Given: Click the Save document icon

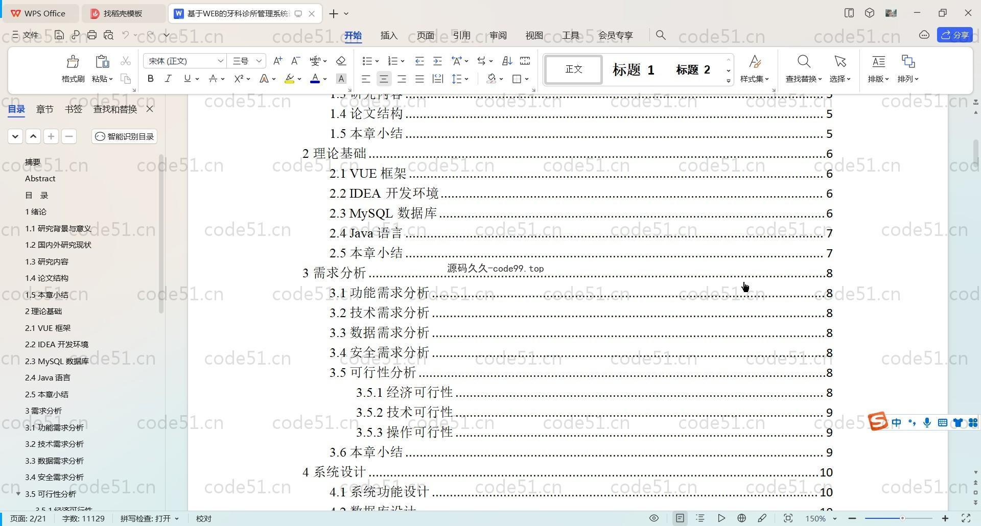Looking at the screenshot, I should [59, 35].
